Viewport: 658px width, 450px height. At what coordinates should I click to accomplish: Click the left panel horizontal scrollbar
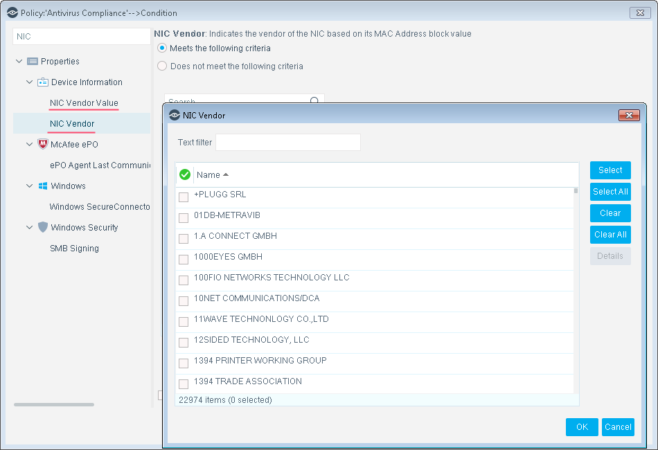click(54, 405)
